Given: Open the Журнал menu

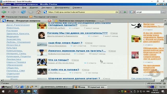Looking at the screenshot, I should pyautogui.click(x=34, y=8).
